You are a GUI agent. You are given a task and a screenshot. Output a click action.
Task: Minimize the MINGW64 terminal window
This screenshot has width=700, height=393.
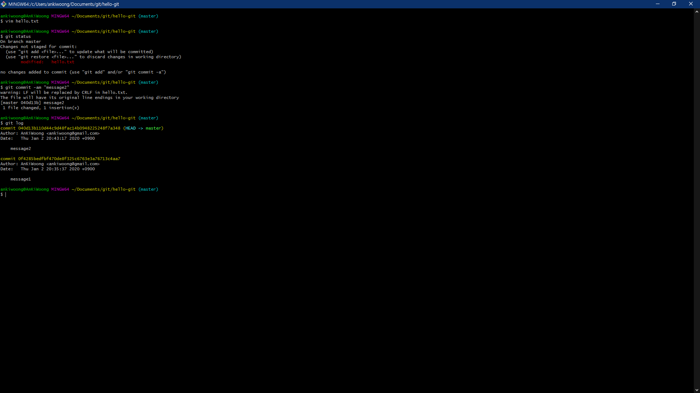coord(658,4)
